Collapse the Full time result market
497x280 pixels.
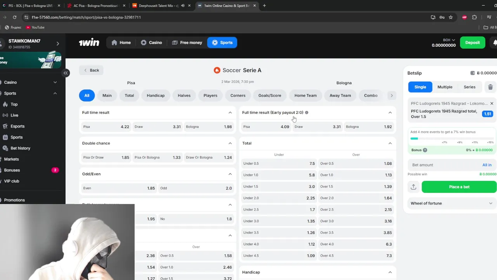230,112
